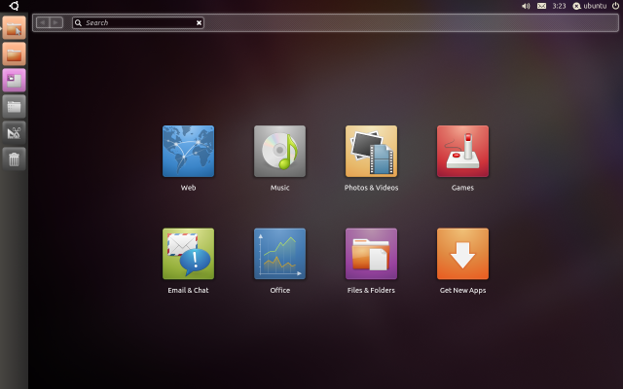Open the Trash in the launcher
This screenshot has width=623, height=389.
pyautogui.click(x=14, y=159)
